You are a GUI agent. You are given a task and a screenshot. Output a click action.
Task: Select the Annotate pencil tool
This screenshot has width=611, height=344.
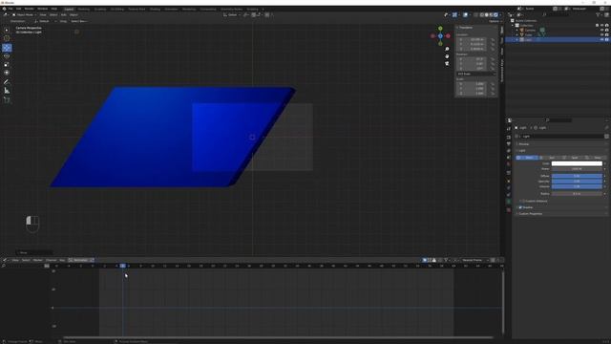pos(7,82)
